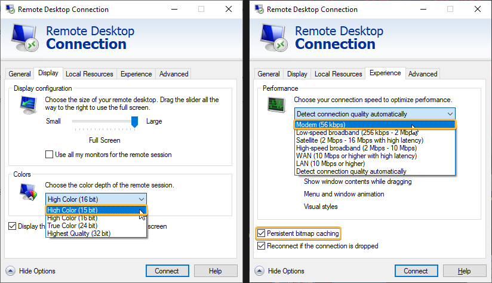492x283 pixels.
Task: Click the display configuration monitor icon
Action: (x=28, y=105)
